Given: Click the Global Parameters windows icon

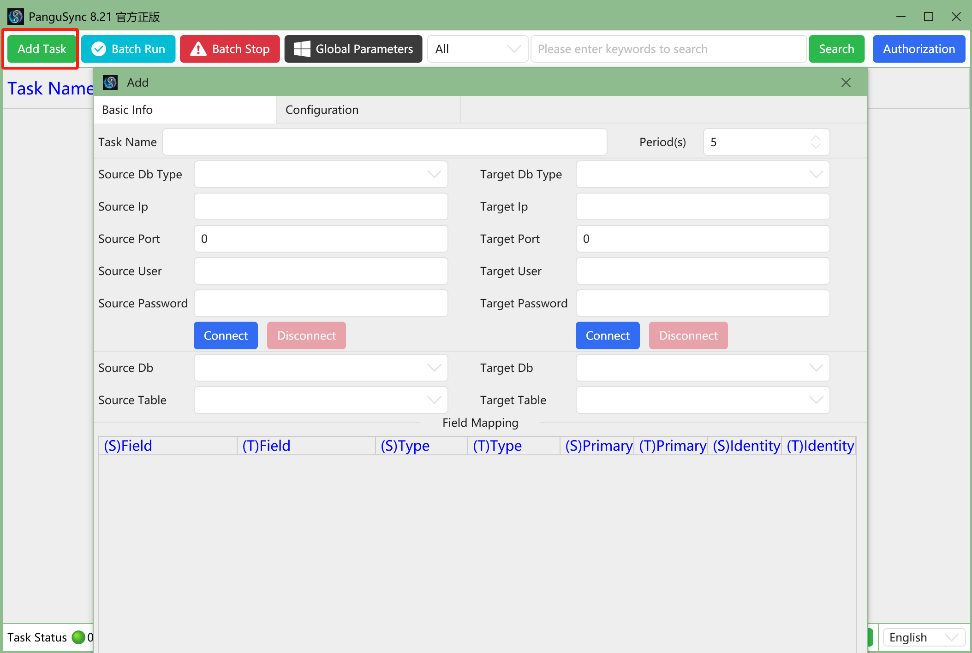Looking at the screenshot, I should (x=302, y=49).
